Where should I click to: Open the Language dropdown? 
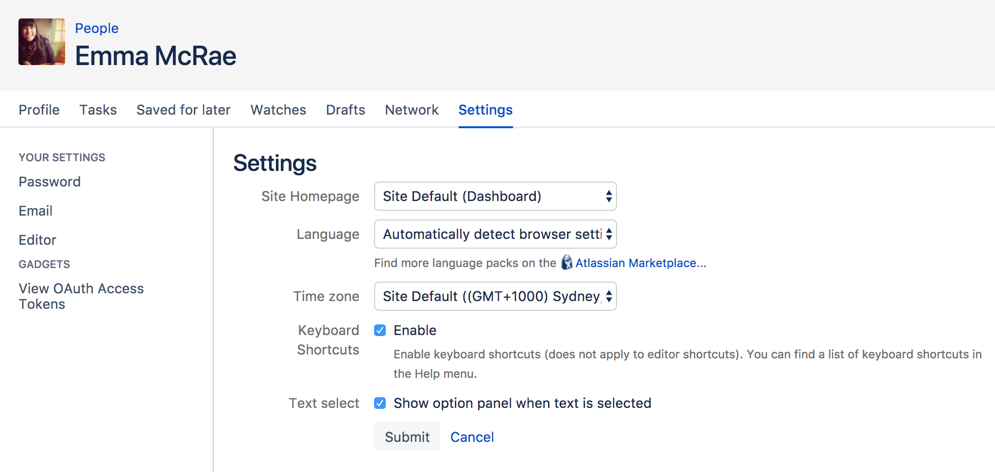pyautogui.click(x=495, y=234)
